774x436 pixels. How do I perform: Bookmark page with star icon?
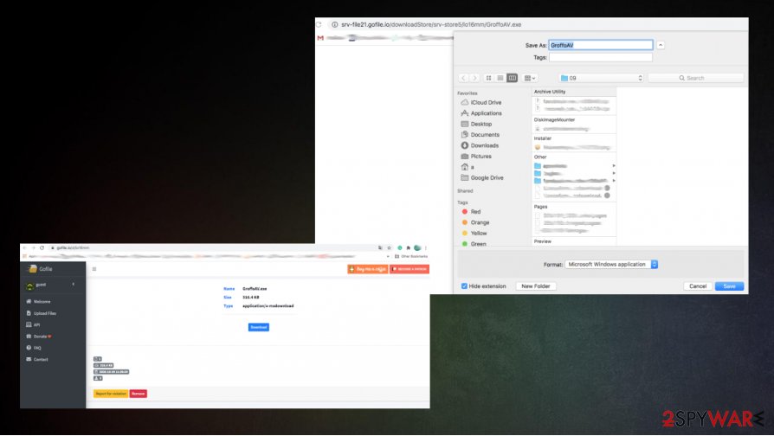(x=389, y=247)
